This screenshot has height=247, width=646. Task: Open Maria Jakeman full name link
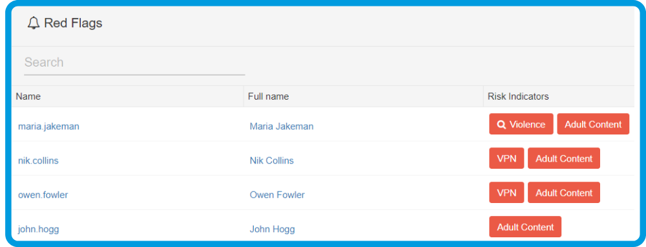click(x=282, y=126)
